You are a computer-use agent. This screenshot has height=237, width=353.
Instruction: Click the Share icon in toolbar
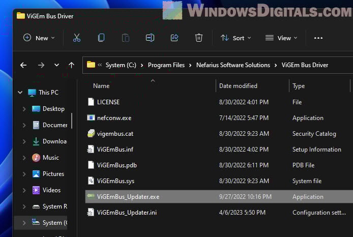click(174, 38)
